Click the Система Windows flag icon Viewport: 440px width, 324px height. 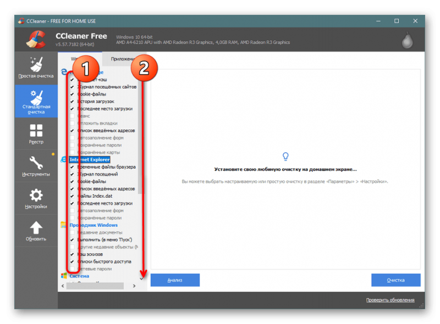point(64,276)
